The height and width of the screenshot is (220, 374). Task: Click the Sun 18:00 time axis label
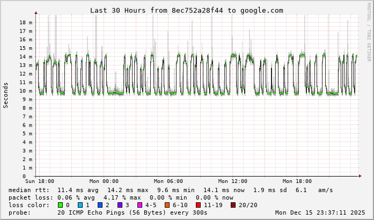[x=39, y=181]
